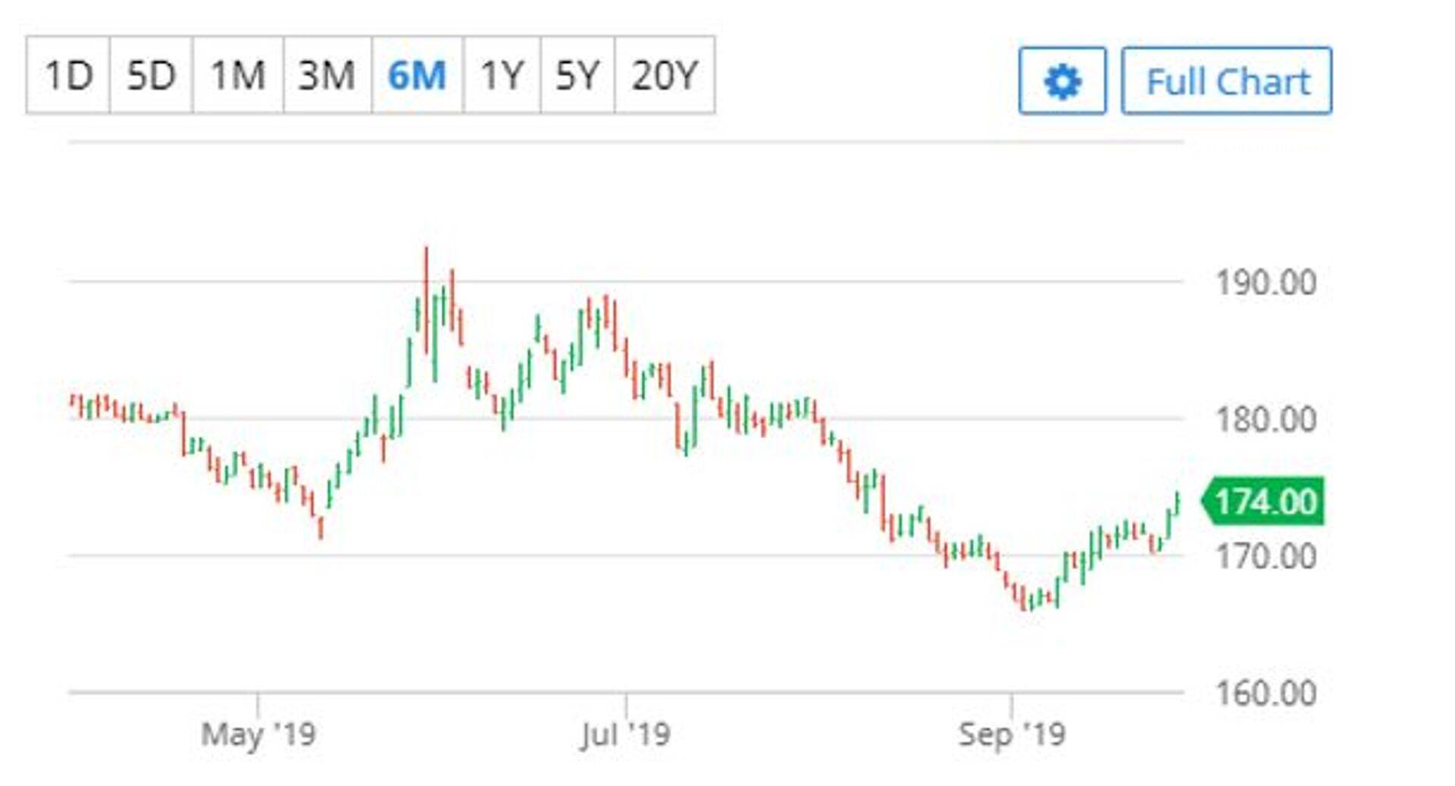Viewport: 1455px width, 786px height.
Task: View the 5Y price history
Action: pyautogui.click(x=577, y=75)
